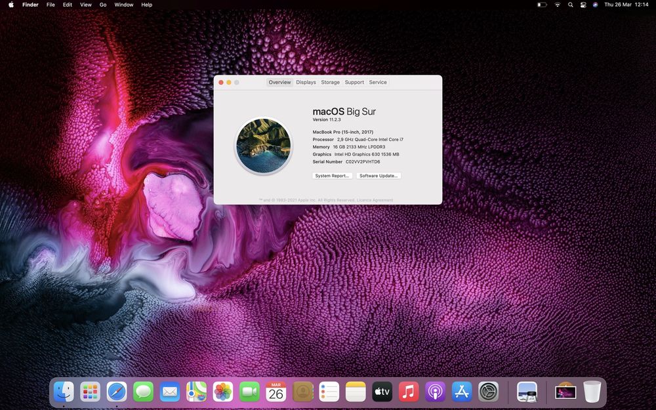
Task: Open Launchpad from the Dock
Action: (x=91, y=392)
